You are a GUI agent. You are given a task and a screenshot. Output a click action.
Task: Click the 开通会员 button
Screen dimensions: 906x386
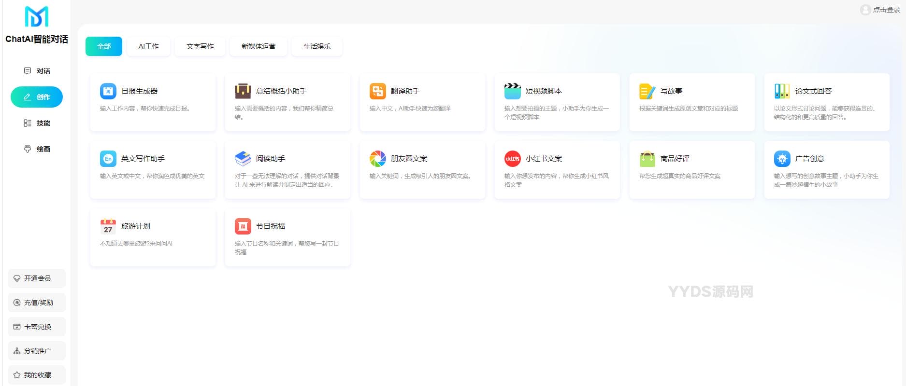[37, 278]
